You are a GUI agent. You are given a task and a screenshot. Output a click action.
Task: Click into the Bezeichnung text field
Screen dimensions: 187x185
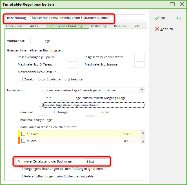pyautogui.click(x=87, y=18)
